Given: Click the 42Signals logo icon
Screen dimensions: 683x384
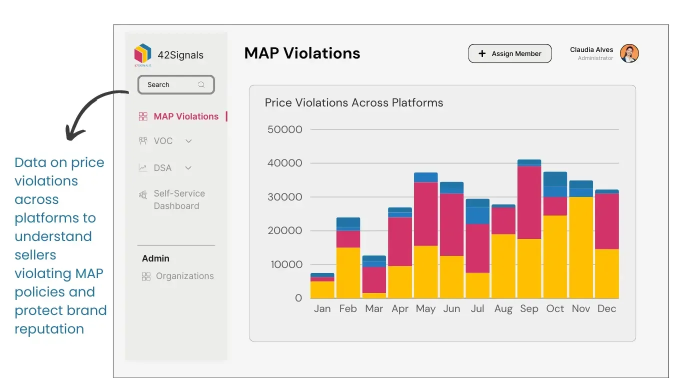Looking at the screenshot, I should click(142, 53).
